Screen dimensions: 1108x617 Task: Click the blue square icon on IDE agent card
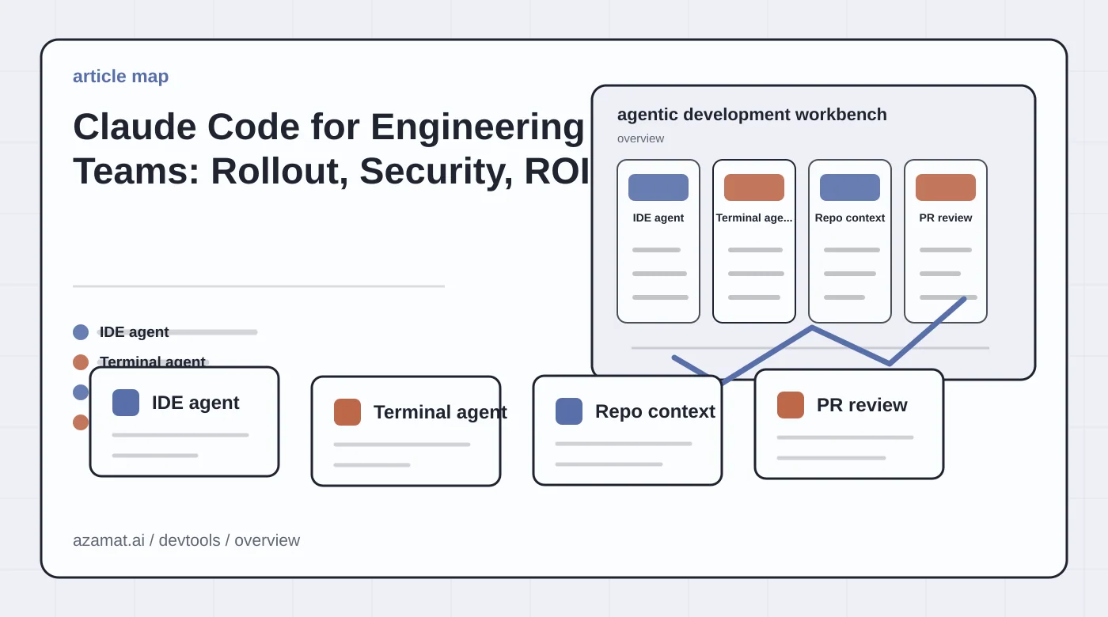[x=126, y=403]
